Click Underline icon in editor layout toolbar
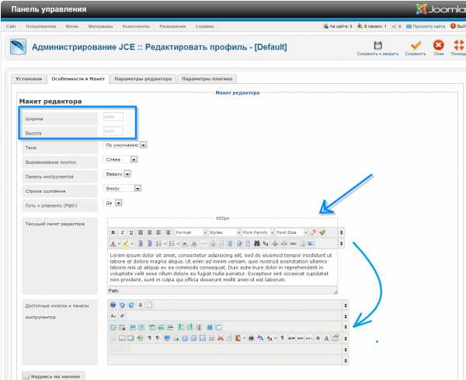 pyautogui.click(x=131, y=232)
